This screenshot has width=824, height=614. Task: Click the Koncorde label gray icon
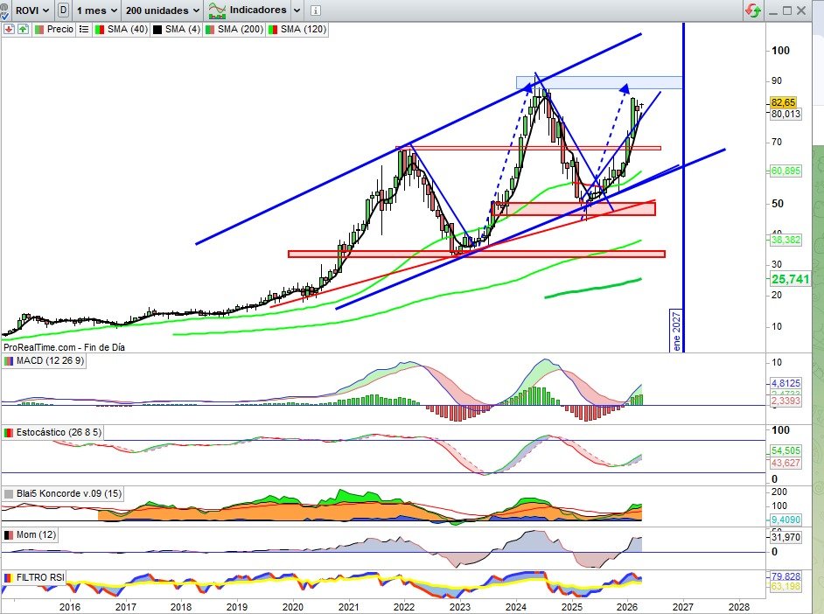click(x=9, y=494)
